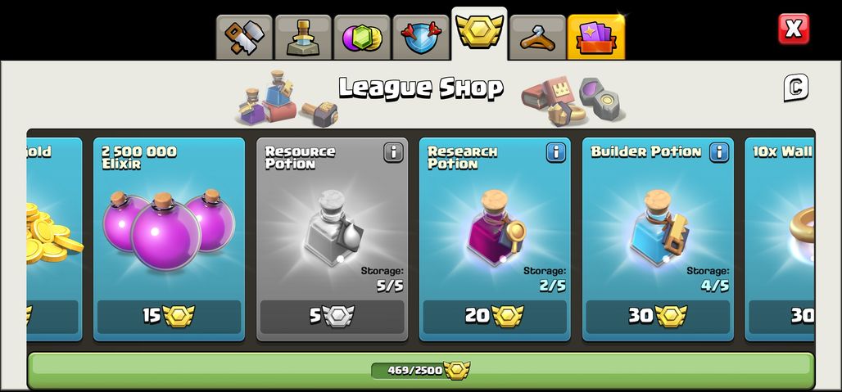Viewport: 842px width, 392px height.
Task: Select the partially visible Gold card
Action: coord(54,240)
